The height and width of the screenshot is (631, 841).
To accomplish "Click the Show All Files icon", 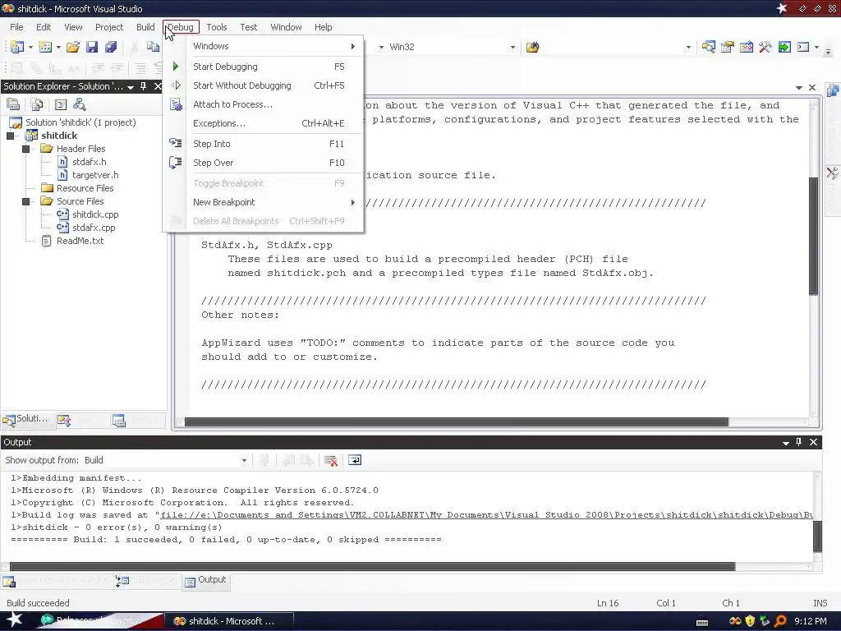I will 37,104.
